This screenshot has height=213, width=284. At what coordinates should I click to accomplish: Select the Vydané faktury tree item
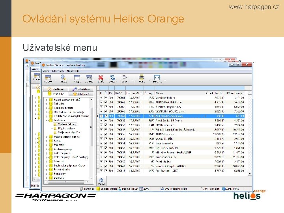coord(67,124)
